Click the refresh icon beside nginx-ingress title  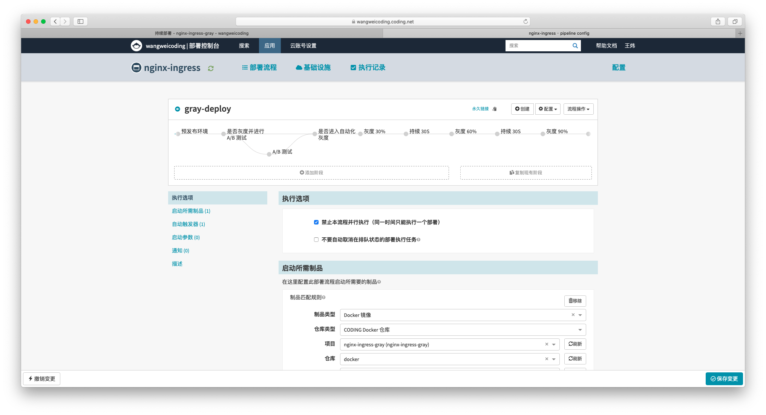point(211,68)
